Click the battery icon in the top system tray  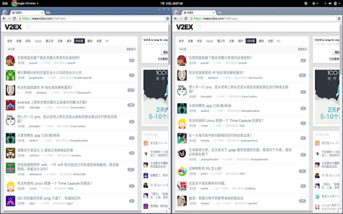(335, 3)
